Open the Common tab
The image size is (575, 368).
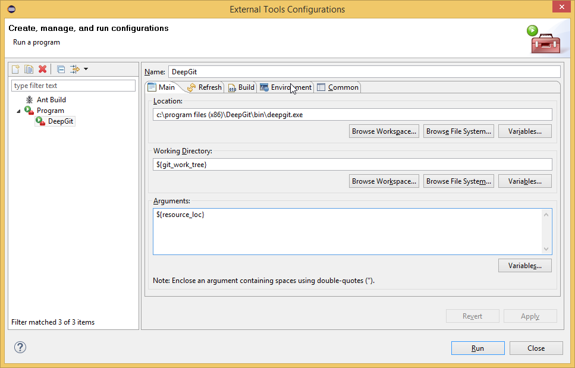pyautogui.click(x=338, y=87)
